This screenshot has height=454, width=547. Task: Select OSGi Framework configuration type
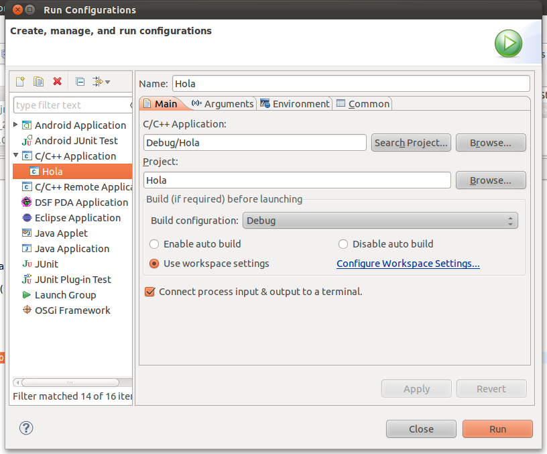pyautogui.click(x=72, y=310)
